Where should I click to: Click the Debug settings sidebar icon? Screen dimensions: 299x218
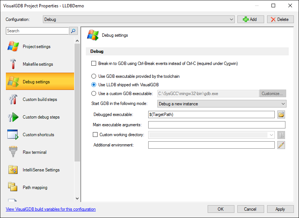click(13, 81)
